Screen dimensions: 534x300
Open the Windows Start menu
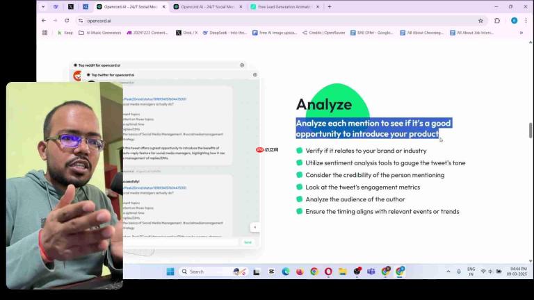170,272
